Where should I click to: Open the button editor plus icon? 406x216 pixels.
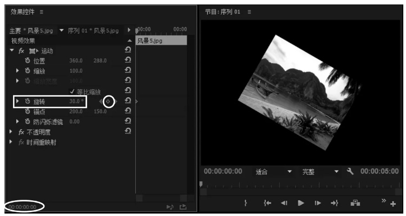[393, 204]
